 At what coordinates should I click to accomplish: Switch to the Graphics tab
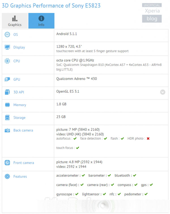pyautogui.click(x=15, y=21)
